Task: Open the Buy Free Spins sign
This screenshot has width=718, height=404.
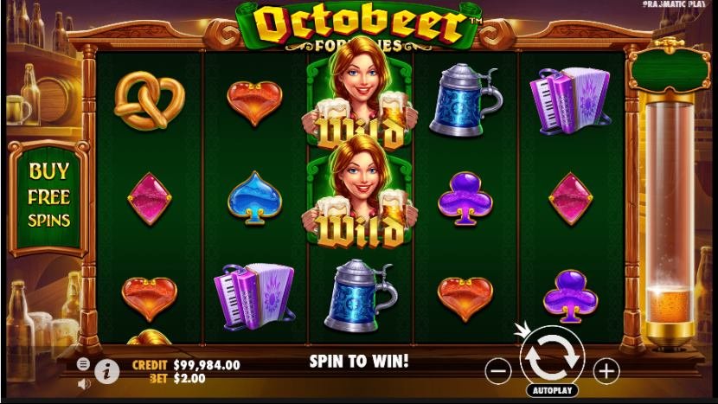Action: (48, 198)
